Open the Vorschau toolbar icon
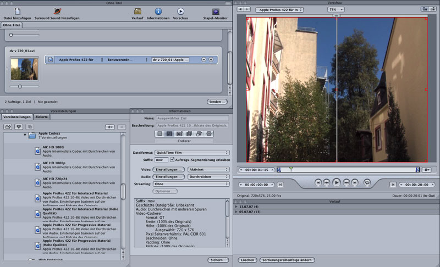Viewport: 440px width, 267px height. [x=180, y=11]
